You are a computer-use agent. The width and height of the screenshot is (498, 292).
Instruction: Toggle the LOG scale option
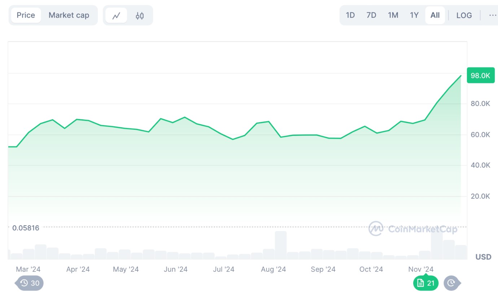(x=464, y=15)
